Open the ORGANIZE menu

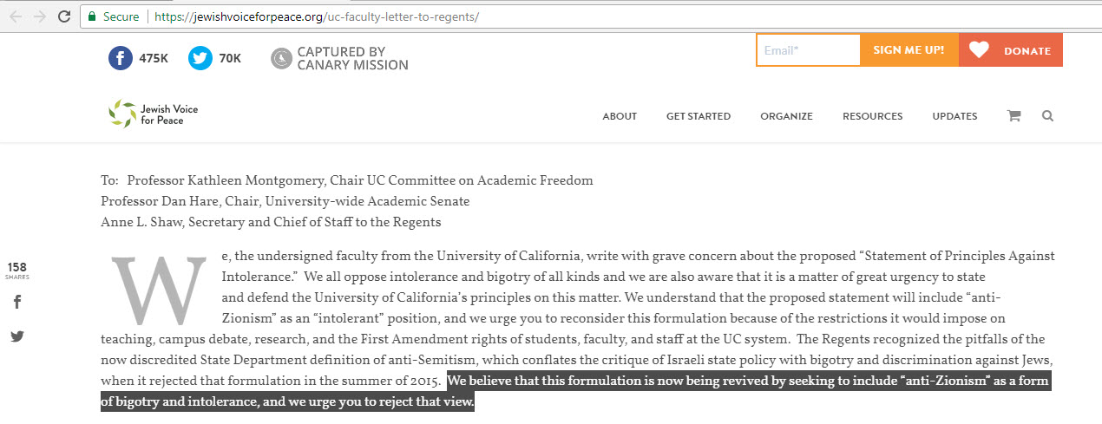(x=786, y=116)
